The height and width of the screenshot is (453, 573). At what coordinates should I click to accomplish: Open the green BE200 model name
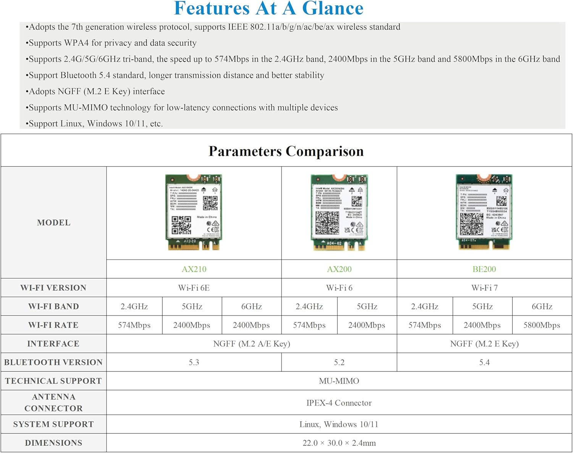[484, 269]
